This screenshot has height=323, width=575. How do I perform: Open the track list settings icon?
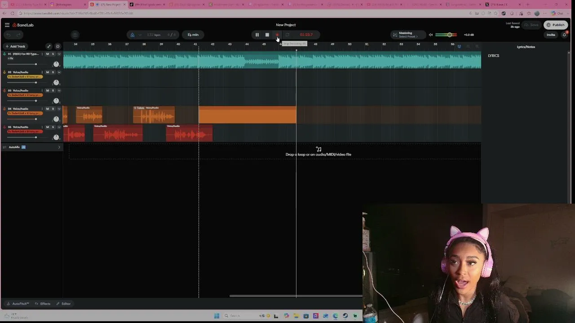tap(57, 46)
